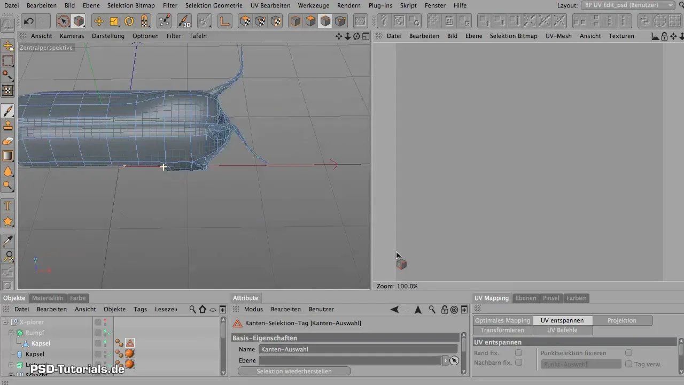
Task: Toggle lock icon in UV view header
Action: point(664,36)
